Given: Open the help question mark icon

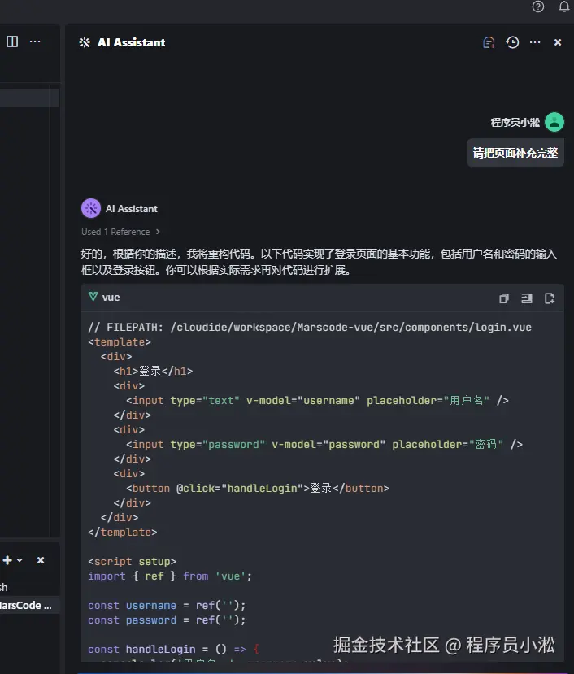Looking at the screenshot, I should tap(538, 7).
